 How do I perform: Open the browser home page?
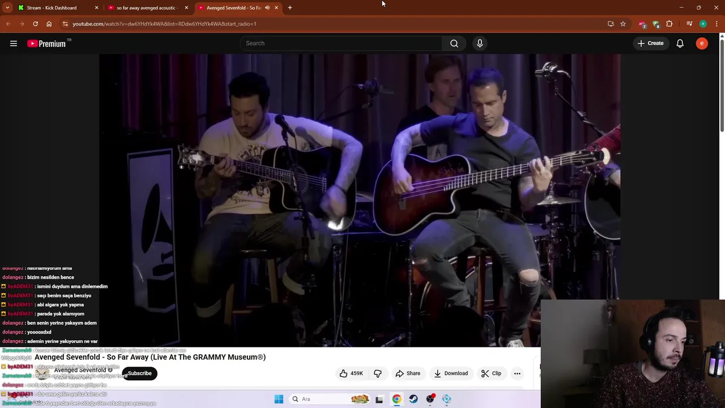click(x=49, y=24)
